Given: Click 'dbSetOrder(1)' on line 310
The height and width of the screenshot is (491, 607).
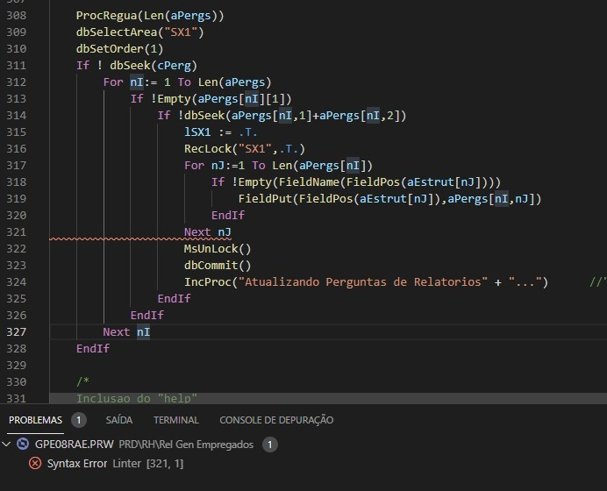Looking at the screenshot, I should point(119,49).
